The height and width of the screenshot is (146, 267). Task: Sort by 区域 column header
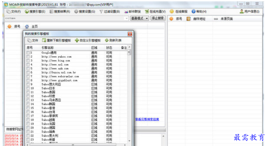94,48
